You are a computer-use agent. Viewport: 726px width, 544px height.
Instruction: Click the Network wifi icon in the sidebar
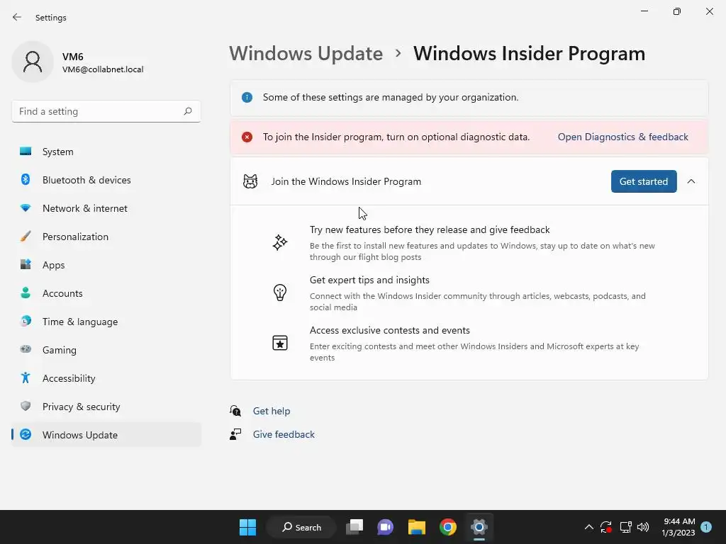(26, 208)
